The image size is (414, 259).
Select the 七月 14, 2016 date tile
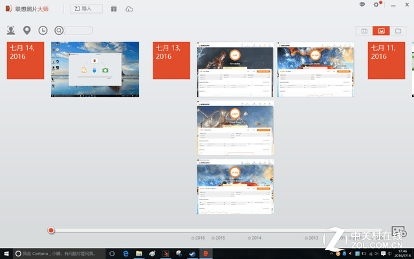click(25, 60)
